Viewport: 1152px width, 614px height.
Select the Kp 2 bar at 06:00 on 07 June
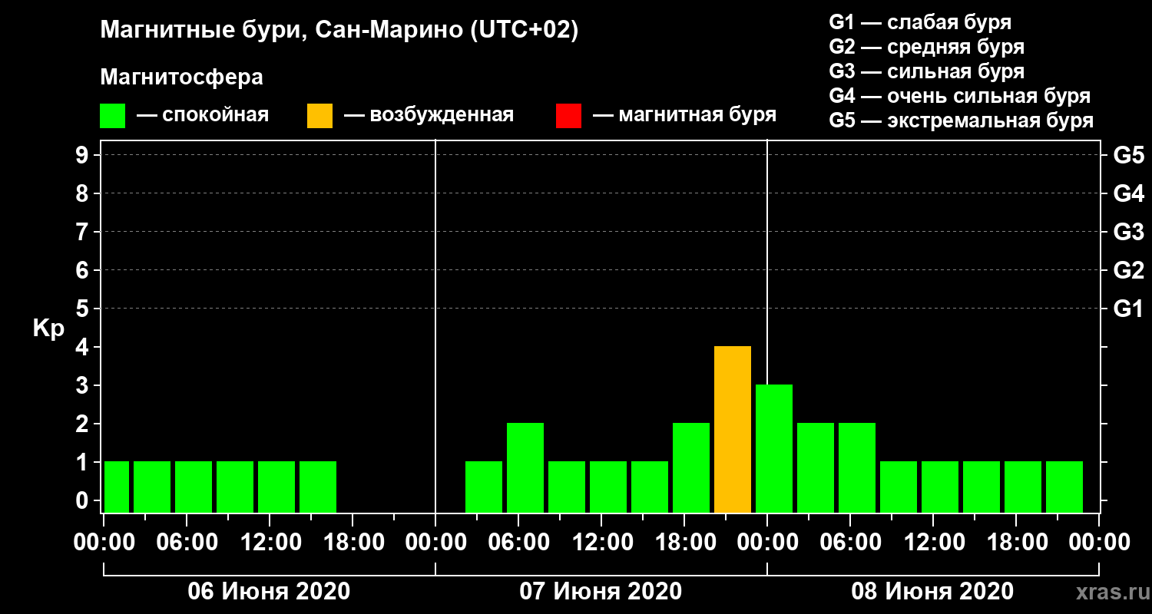pos(525,468)
